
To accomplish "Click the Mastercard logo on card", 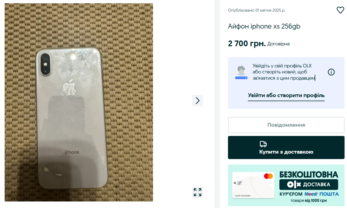I will (x=268, y=176).
